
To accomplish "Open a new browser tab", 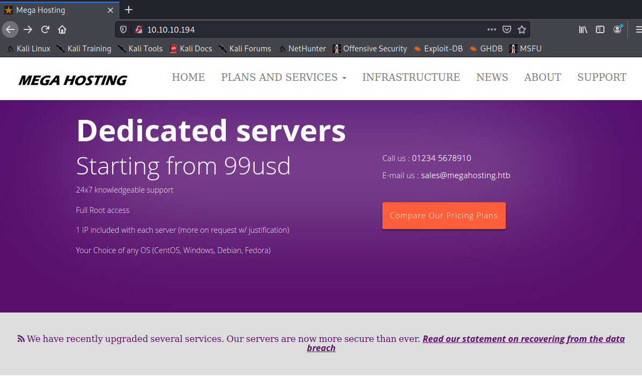I will point(129,10).
